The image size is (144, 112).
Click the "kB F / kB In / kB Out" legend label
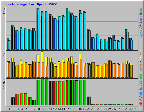click(141, 90)
